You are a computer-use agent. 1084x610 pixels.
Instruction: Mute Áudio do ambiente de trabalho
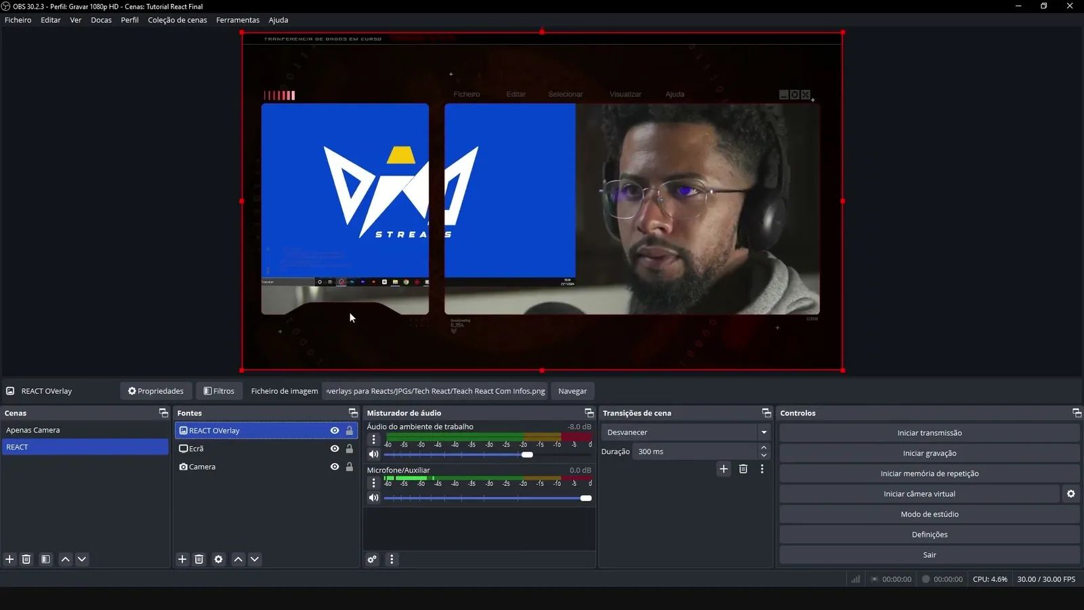tap(373, 454)
